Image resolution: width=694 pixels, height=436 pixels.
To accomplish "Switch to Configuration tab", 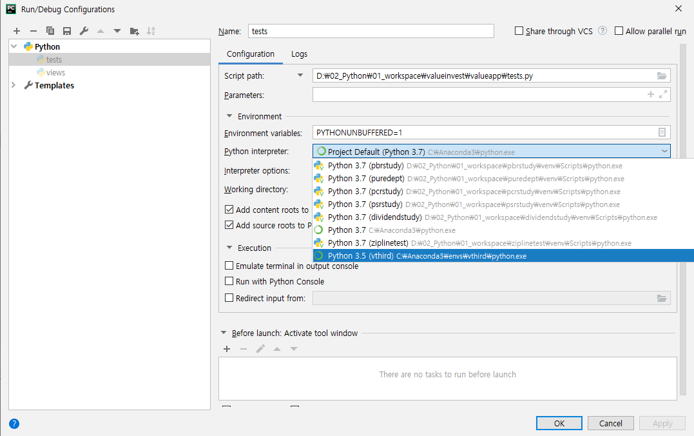I will (x=251, y=54).
